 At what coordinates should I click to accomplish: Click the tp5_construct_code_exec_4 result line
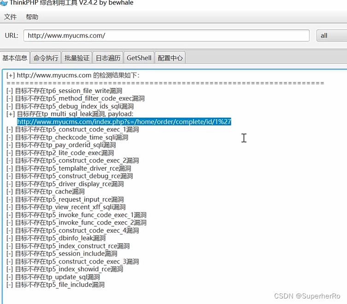point(73,230)
